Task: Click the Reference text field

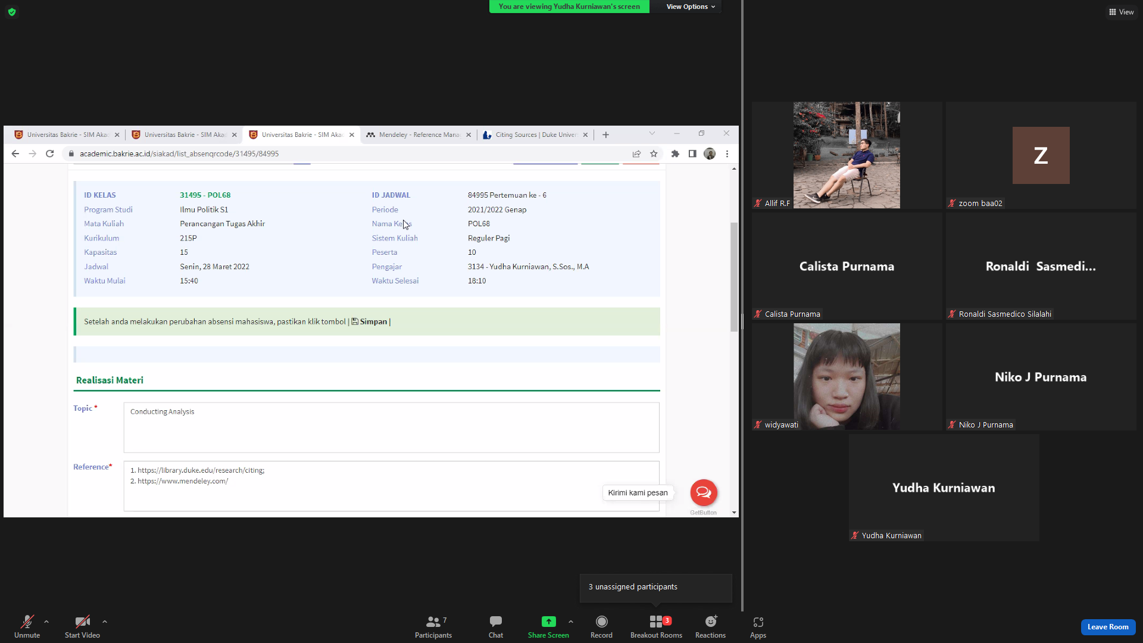Action: (391, 486)
